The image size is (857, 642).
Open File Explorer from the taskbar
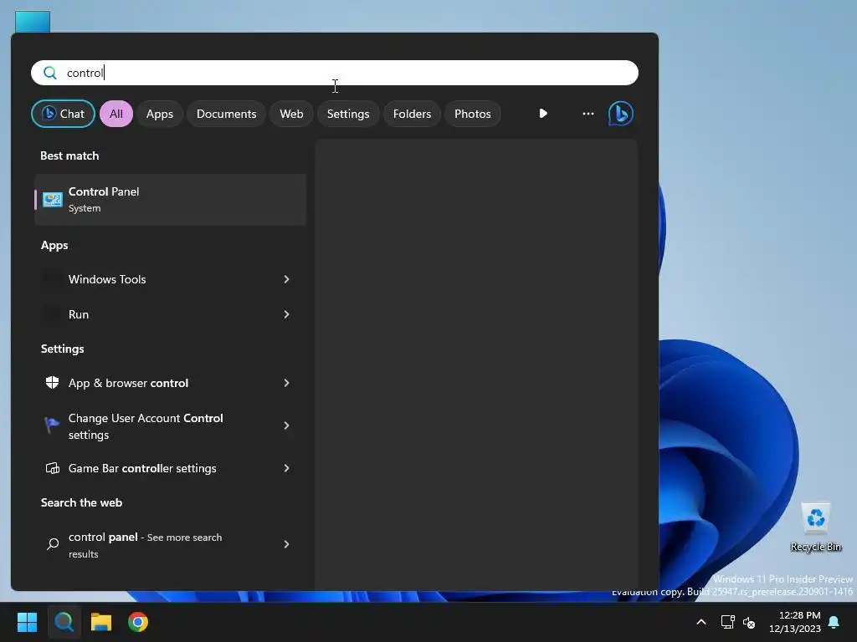click(101, 622)
